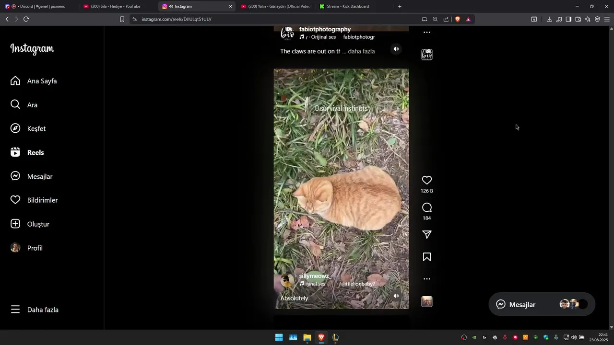Viewport: 614px width, 345px height.
Task: Like the sillymeowz_ reel with heart icon
Action: pyautogui.click(x=426, y=180)
